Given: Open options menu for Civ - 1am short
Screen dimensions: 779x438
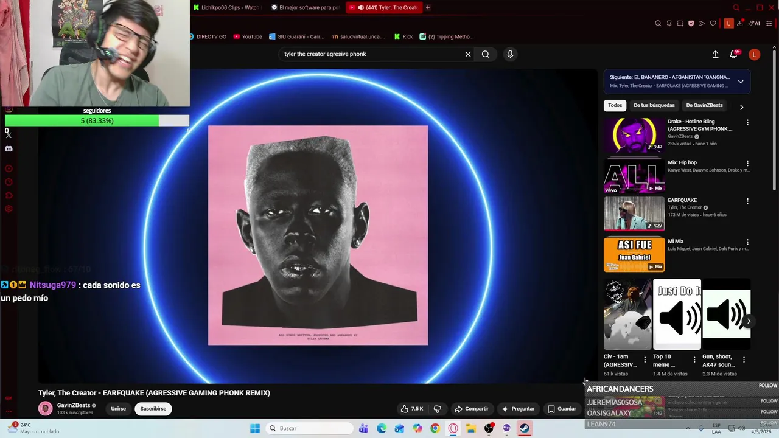Looking at the screenshot, I should click(x=645, y=360).
